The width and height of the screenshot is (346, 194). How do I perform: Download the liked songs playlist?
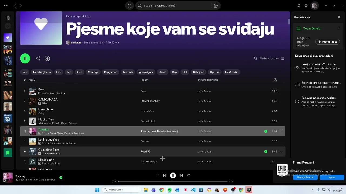pos(47,58)
